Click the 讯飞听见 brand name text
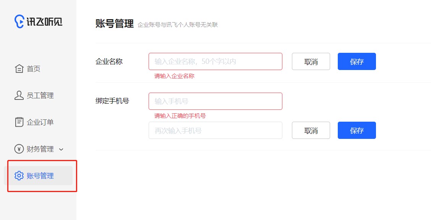 click(x=45, y=21)
